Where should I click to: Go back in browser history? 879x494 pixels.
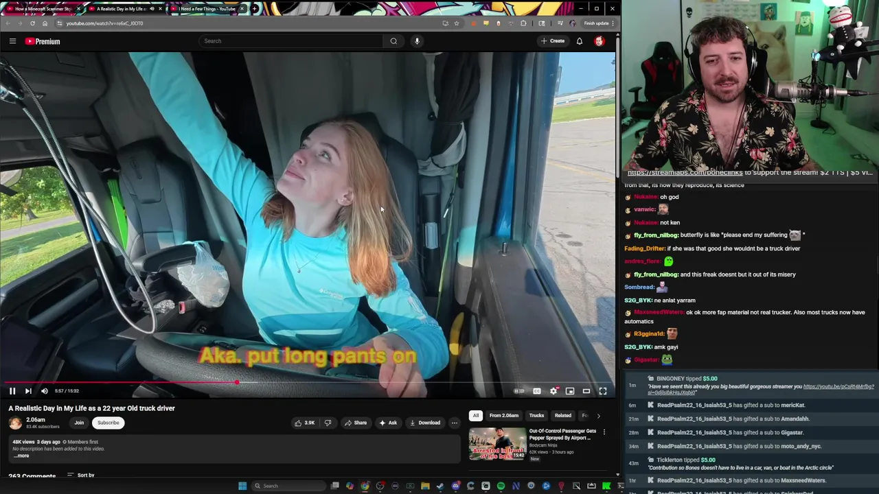coord(8,23)
